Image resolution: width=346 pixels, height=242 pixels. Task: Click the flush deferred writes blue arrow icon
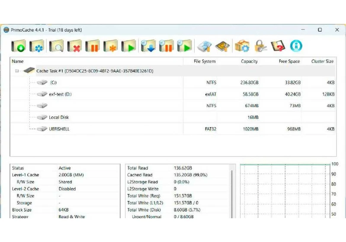pos(148,46)
